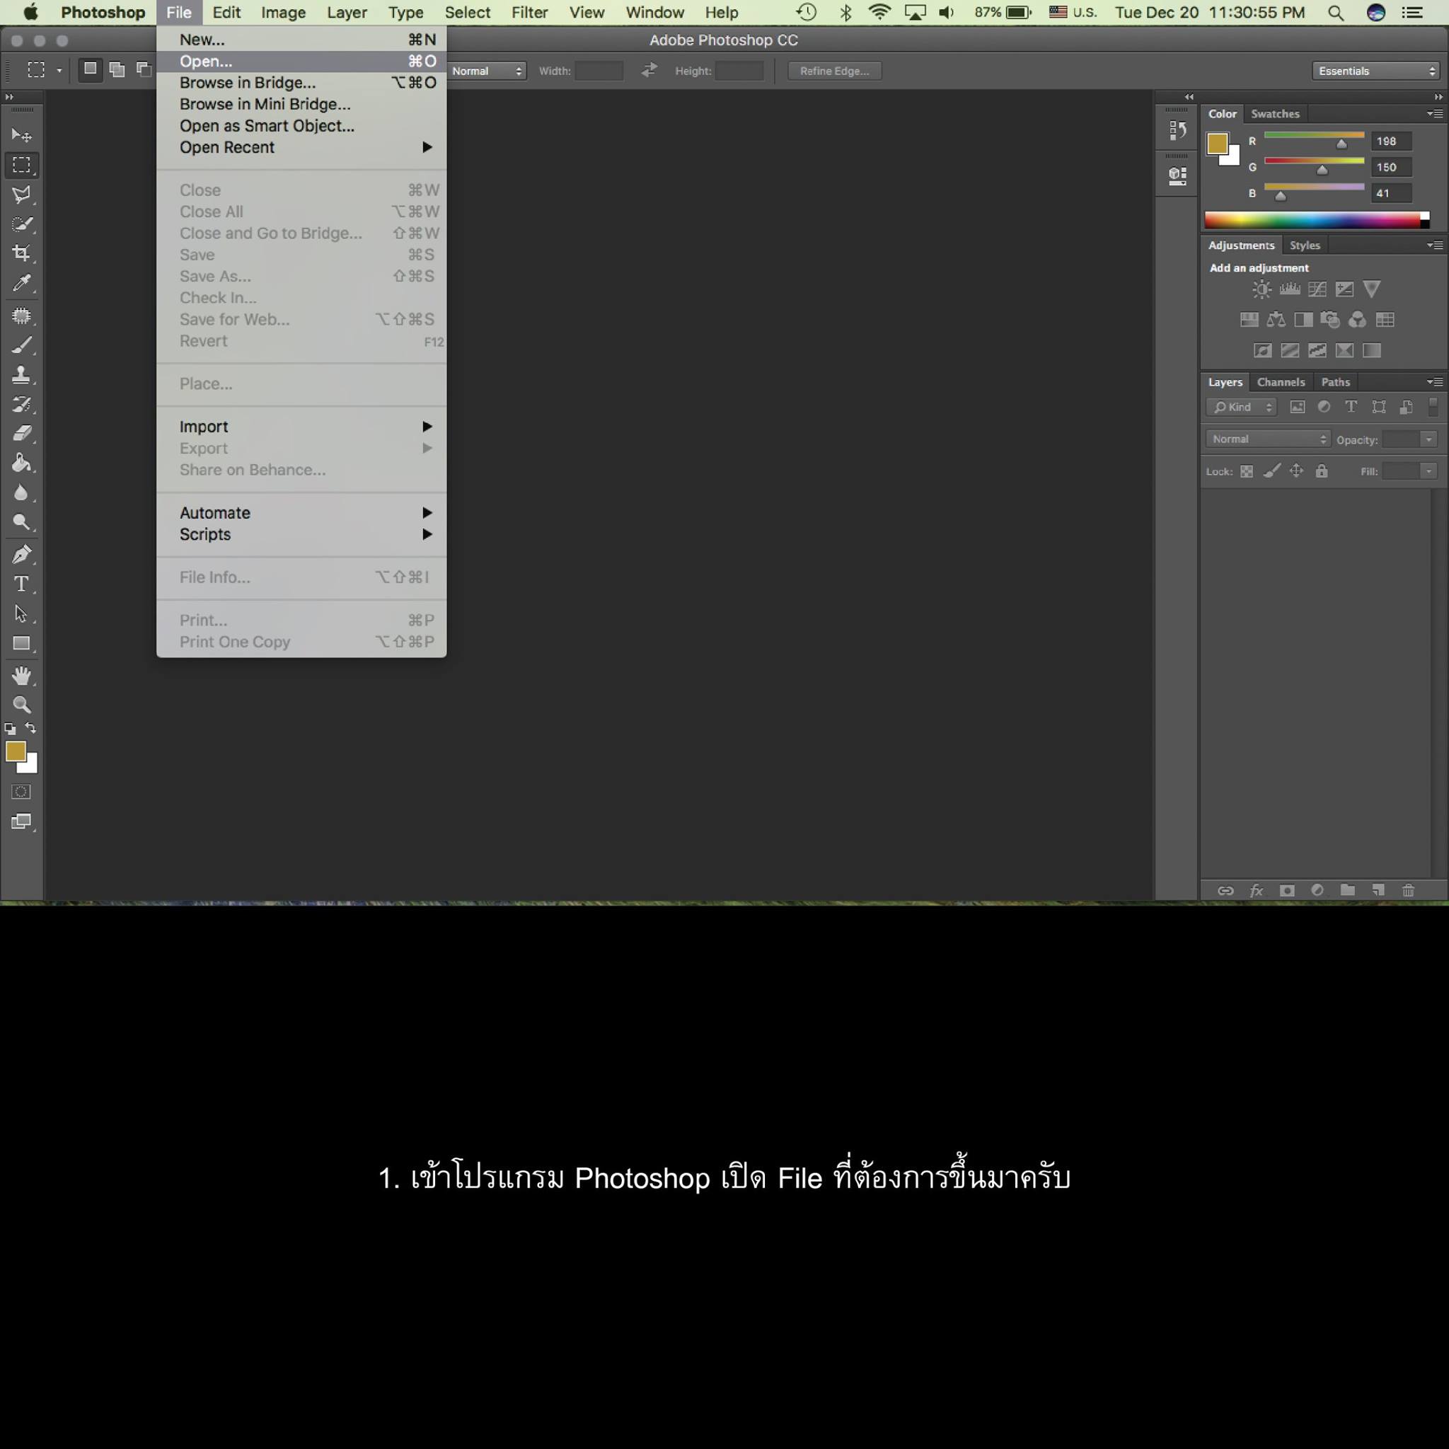This screenshot has height=1449, width=1449.
Task: Choose Open as Smart Object...
Action: click(301, 126)
